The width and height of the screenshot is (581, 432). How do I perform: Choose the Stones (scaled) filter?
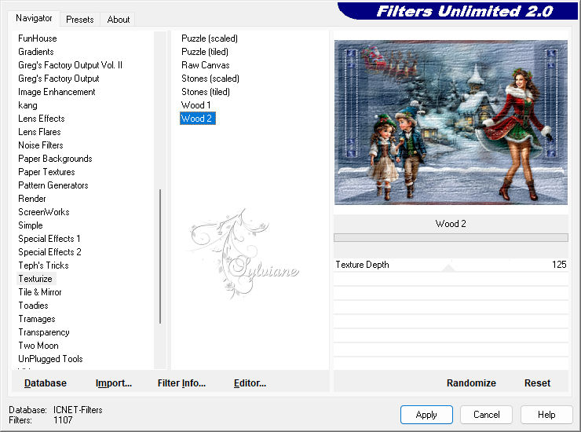(x=210, y=79)
